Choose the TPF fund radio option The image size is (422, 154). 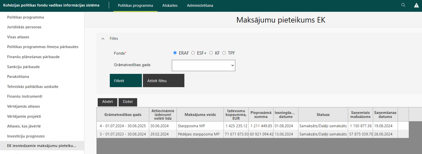[x=224, y=53]
